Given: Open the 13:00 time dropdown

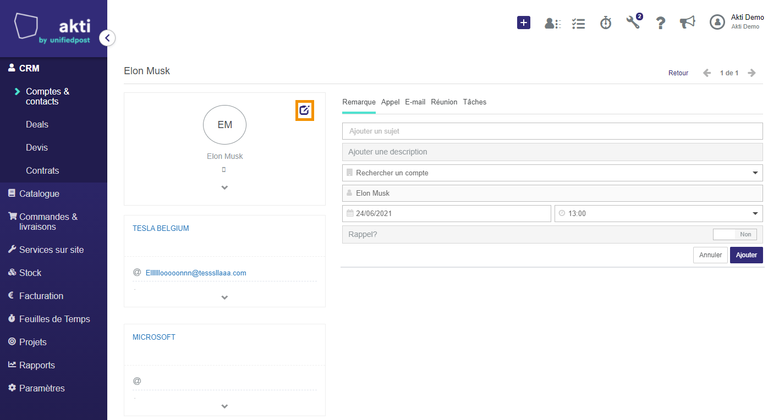Looking at the screenshot, I should coord(659,213).
